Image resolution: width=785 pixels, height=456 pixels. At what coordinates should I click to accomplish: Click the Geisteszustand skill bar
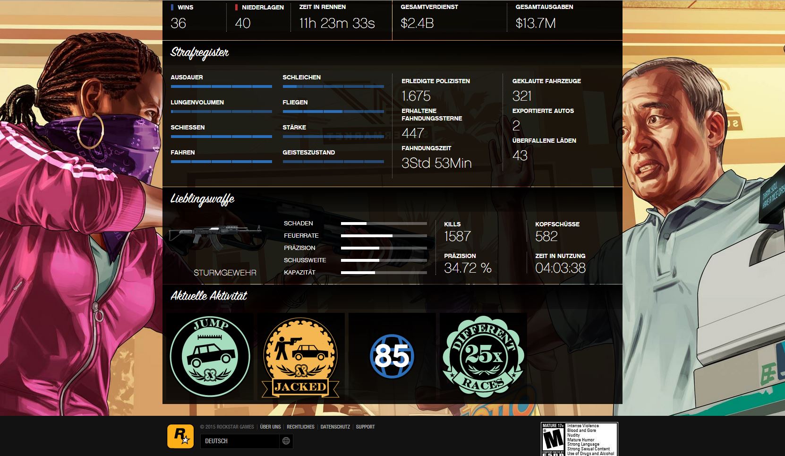point(333,162)
